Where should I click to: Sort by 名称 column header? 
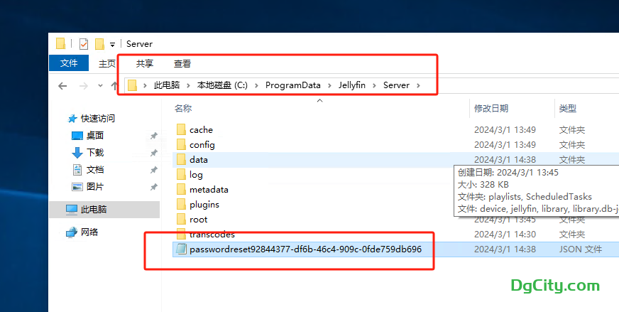[x=183, y=108]
